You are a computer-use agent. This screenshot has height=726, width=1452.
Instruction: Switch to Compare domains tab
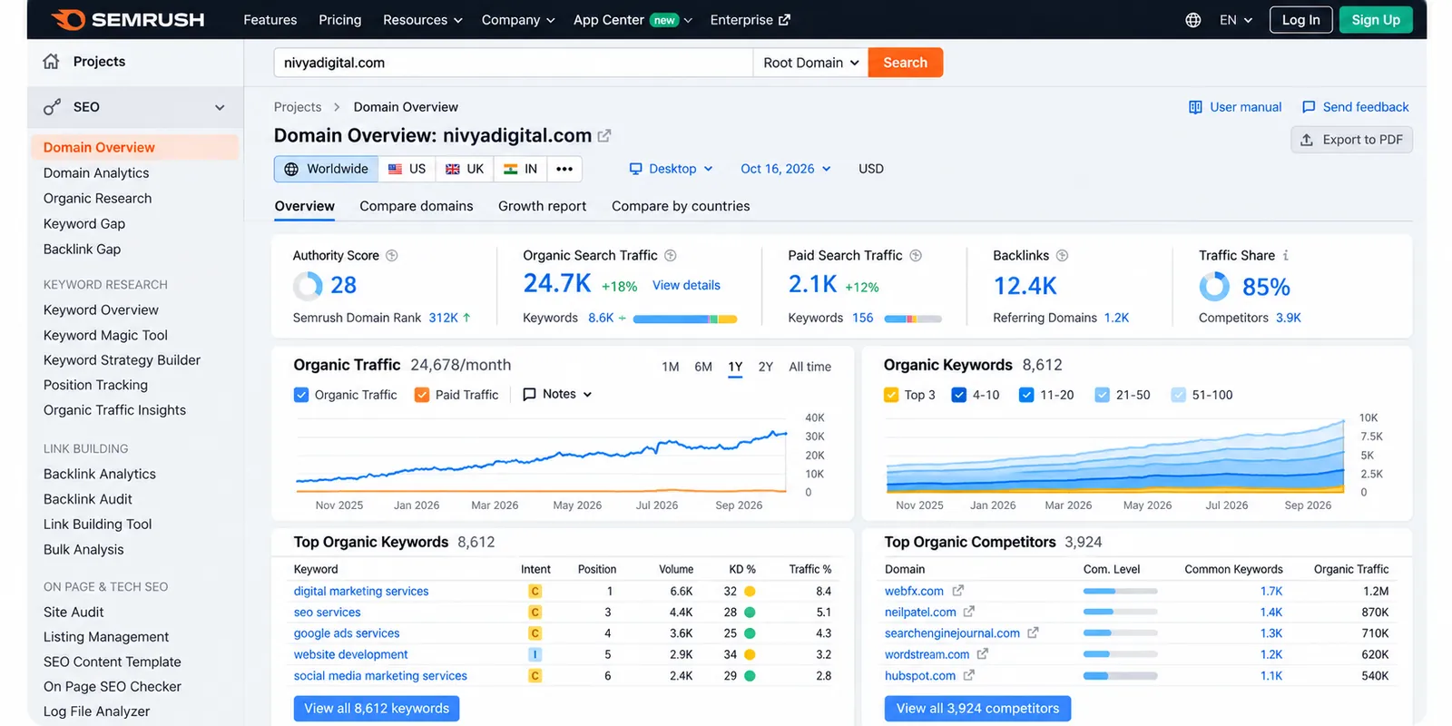pos(417,206)
